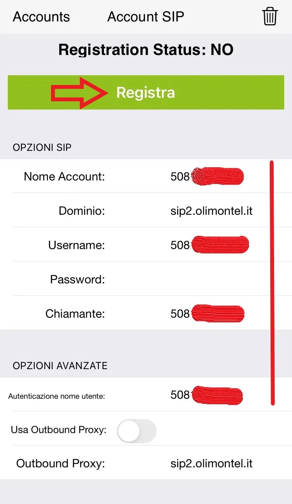Tap the Account SIP title
Image resolution: width=292 pixels, height=504 pixels.
(146, 17)
